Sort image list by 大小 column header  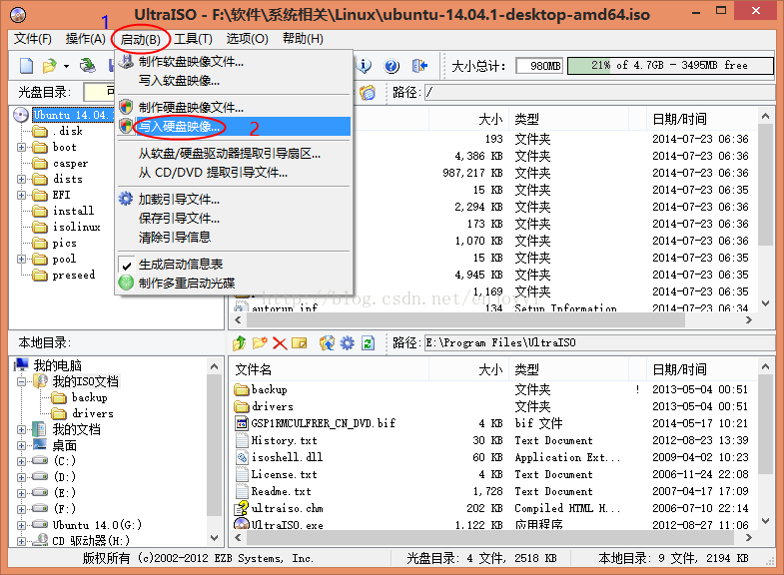(468, 119)
